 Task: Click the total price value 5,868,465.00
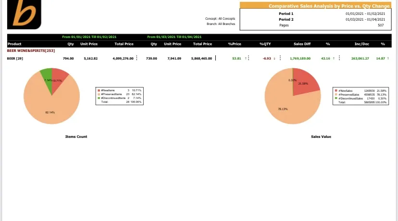coord(201,58)
